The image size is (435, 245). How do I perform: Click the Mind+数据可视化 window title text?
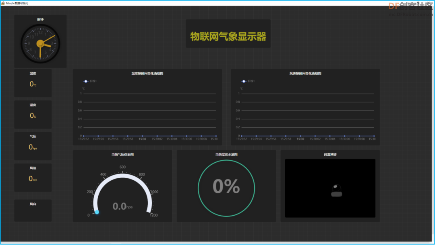pyautogui.click(x=17, y=3)
